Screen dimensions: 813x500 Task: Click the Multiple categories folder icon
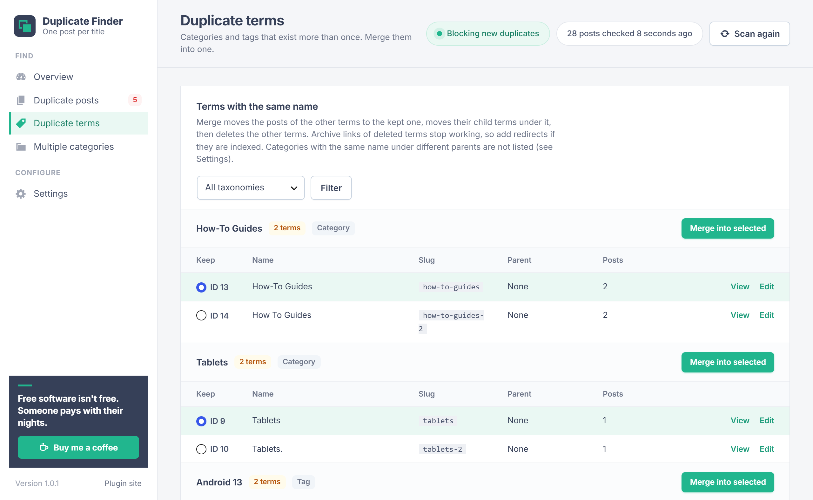21,147
